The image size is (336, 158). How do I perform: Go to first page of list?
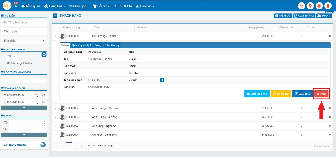pyautogui.click(x=56, y=146)
